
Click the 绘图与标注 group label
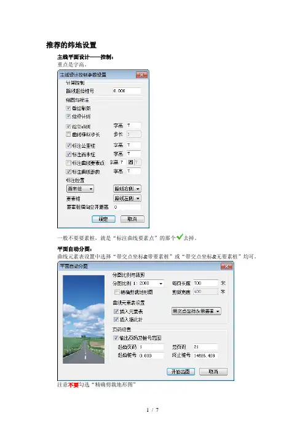click(77, 100)
